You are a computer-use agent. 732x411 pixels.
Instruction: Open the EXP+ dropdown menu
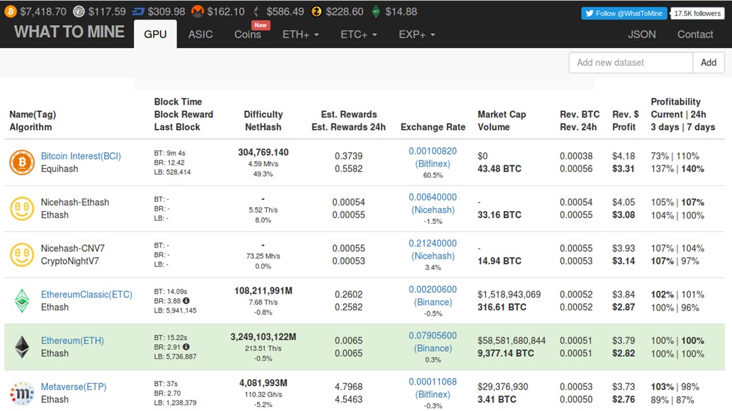coord(417,34)
